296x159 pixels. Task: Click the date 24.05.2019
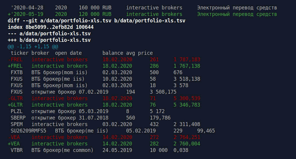(117, 150)
